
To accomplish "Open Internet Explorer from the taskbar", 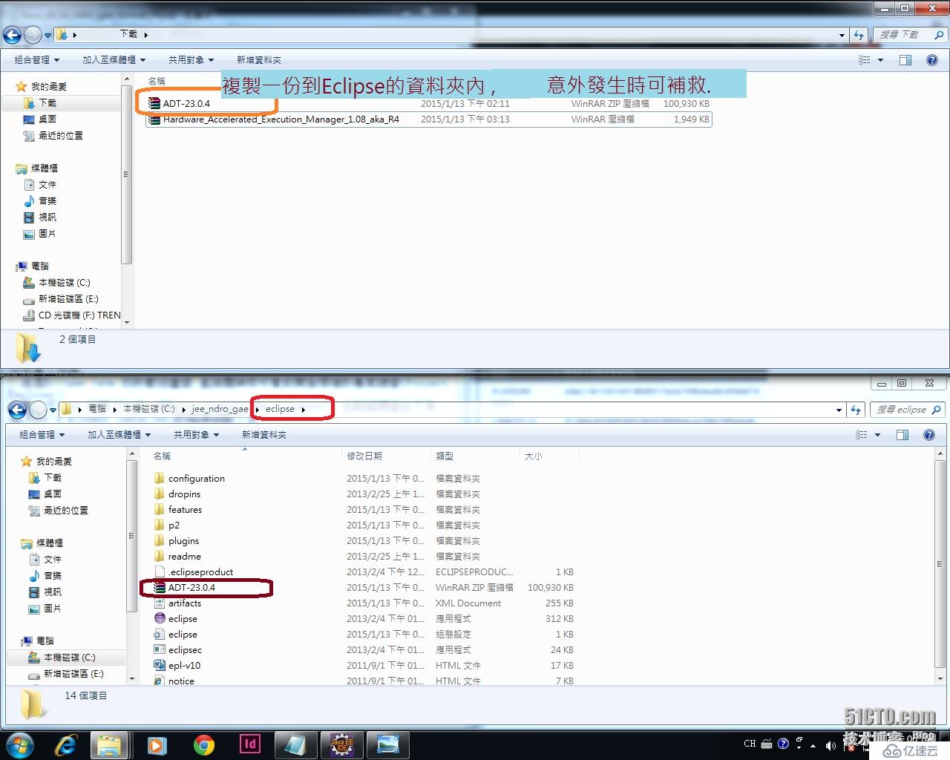I will [x=65, y=744].
